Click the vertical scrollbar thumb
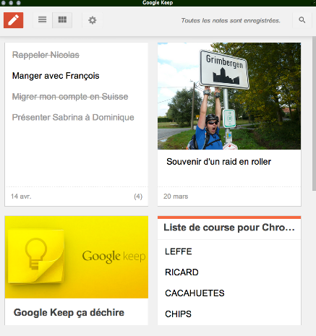This screenshot has width=316, height=336. [314, 113]
